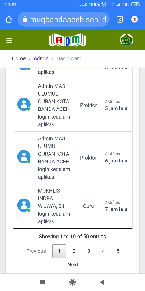Tap the user avatar beside 6 jam lalu

24,157
